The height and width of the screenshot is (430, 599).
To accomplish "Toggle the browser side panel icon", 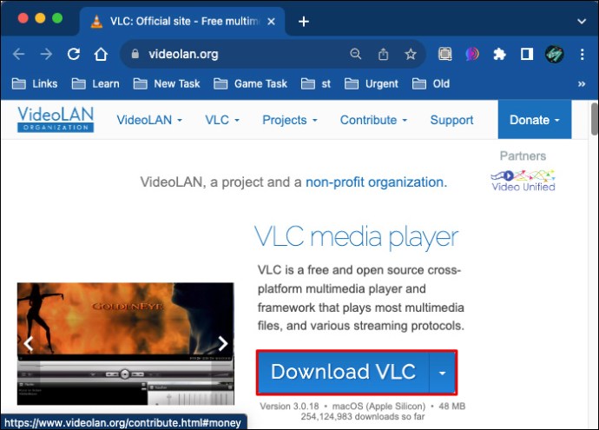I will [x=526, y=54].
